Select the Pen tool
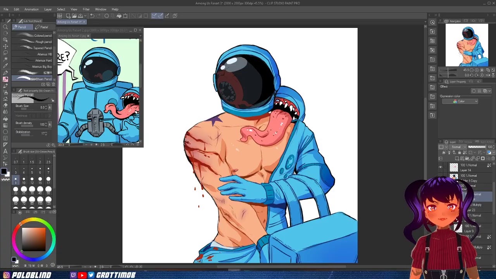 (x=5, y=72)
